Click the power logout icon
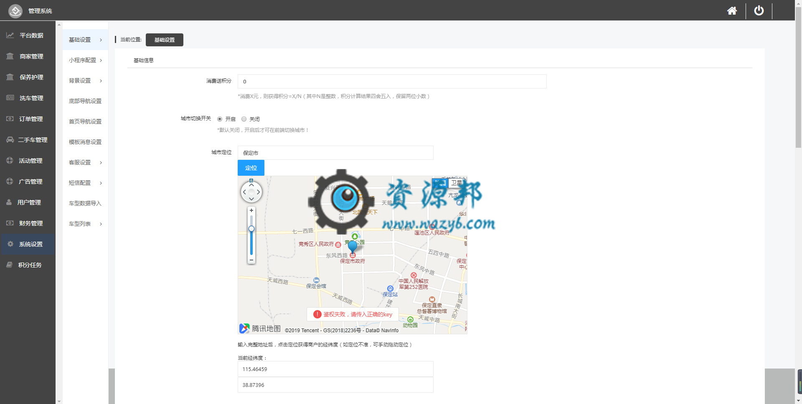The image size is (802, 404). pyautogui.click(x=759, y=10)
